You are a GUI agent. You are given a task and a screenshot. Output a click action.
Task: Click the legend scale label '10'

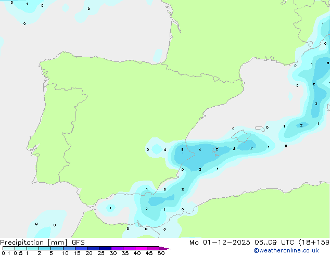point(65,253)
